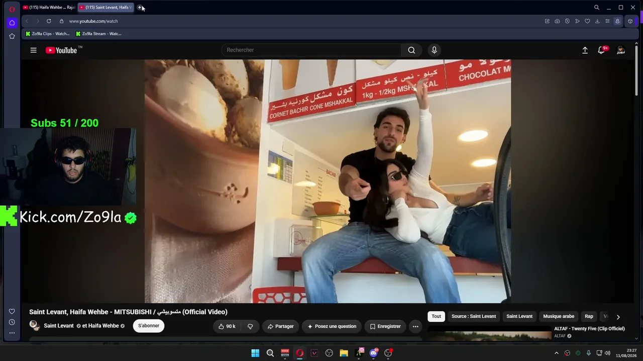This screenshot has height=361, width=643.
Task: Open the sidebar heart pinboards icon
Action: click(12, 311)
